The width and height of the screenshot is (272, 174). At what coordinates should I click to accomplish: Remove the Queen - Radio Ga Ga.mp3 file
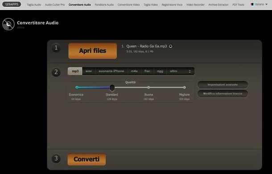171,46
